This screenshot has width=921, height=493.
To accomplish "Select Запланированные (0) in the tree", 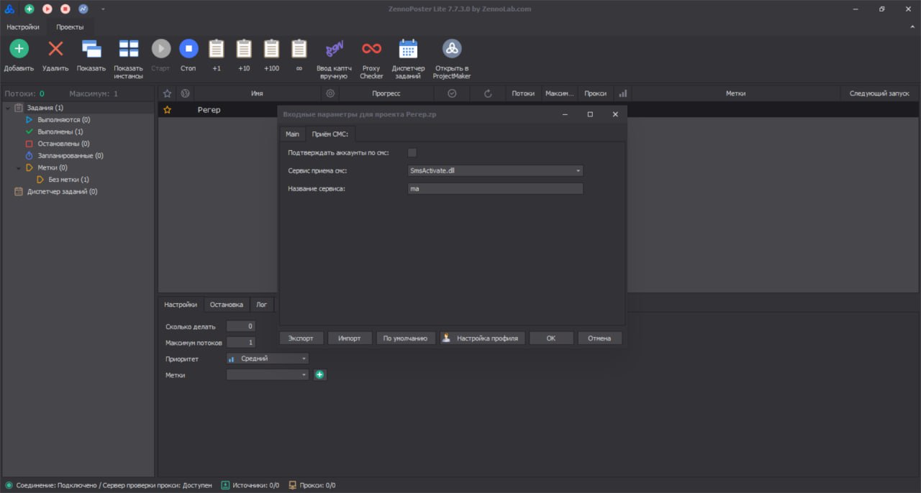I will [70, 155].
